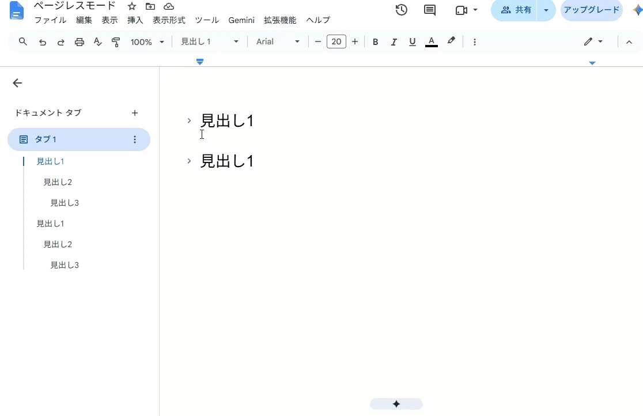This screenshot has height=416, width=643.
Task: Open the 100% zoom dropdown
Action: (x=147, y=42)
